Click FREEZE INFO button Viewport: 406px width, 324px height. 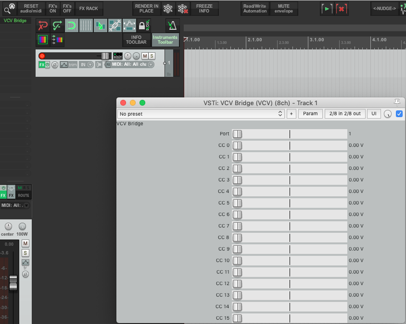[204, 9]
